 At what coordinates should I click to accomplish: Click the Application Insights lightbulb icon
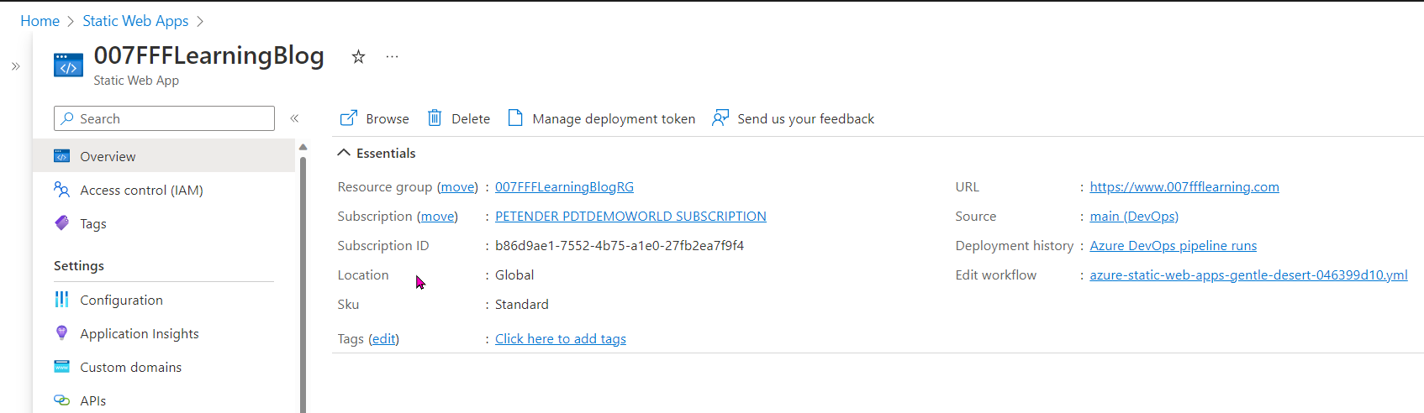pos(62,333)
